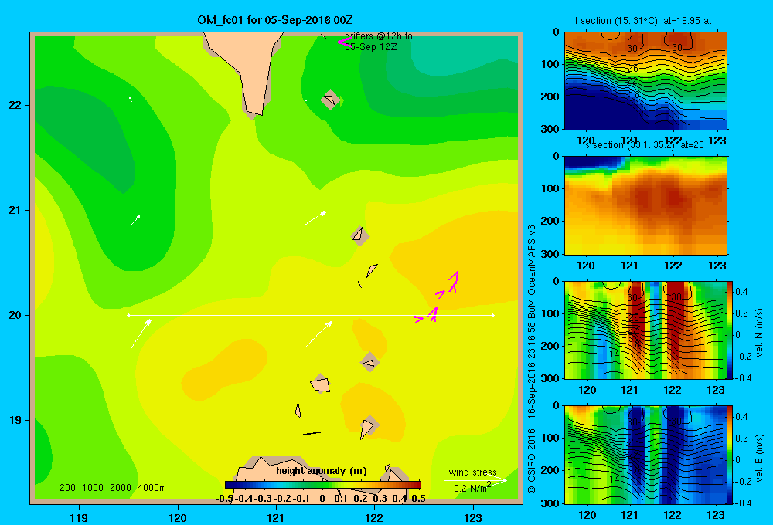This screenshot has height=525, width=773.
Task: Click the white wind arrow near 20N 121.5E
Action: coord(318,335)
